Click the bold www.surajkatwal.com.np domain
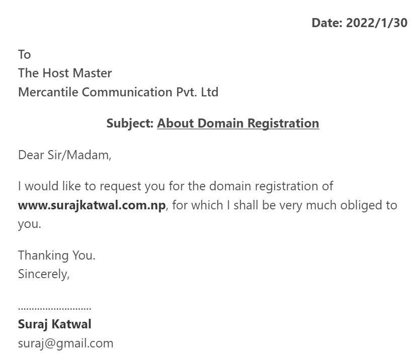The image size is (415, 364). [x=92, y=205]
